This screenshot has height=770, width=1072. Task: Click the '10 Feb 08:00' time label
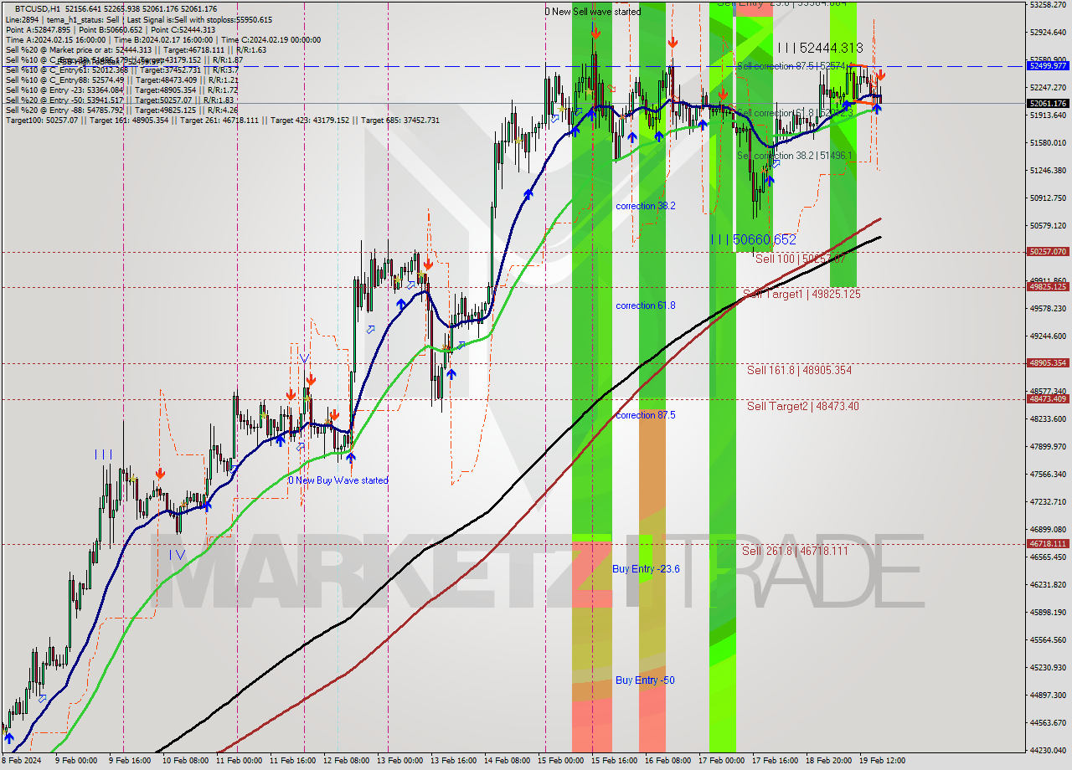[185, 761]
